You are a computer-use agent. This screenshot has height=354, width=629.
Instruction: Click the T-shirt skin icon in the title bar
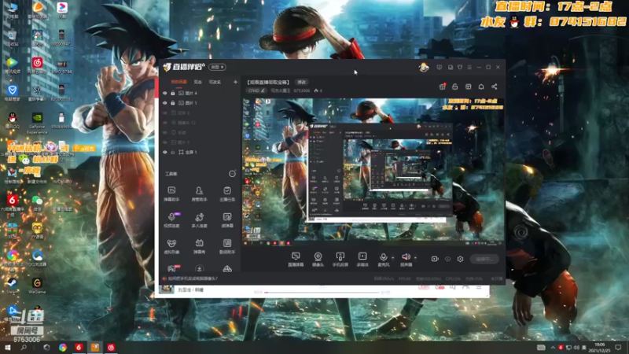click(460, 68)
